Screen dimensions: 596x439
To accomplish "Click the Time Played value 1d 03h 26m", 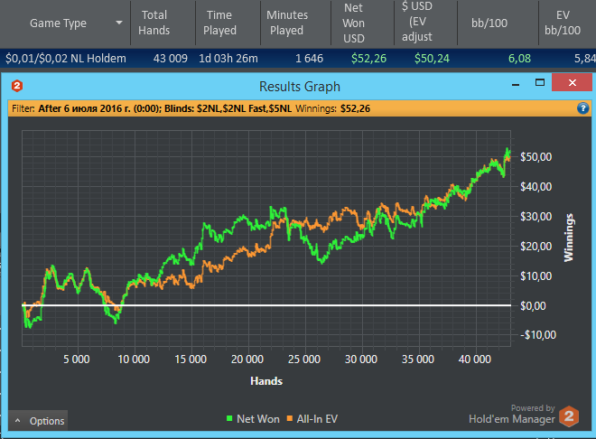I will pos(228,59).
